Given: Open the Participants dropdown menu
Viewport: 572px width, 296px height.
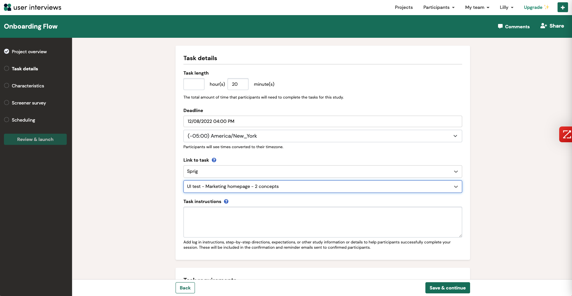Looking at the screenshot, I should [x=439, y=7].
